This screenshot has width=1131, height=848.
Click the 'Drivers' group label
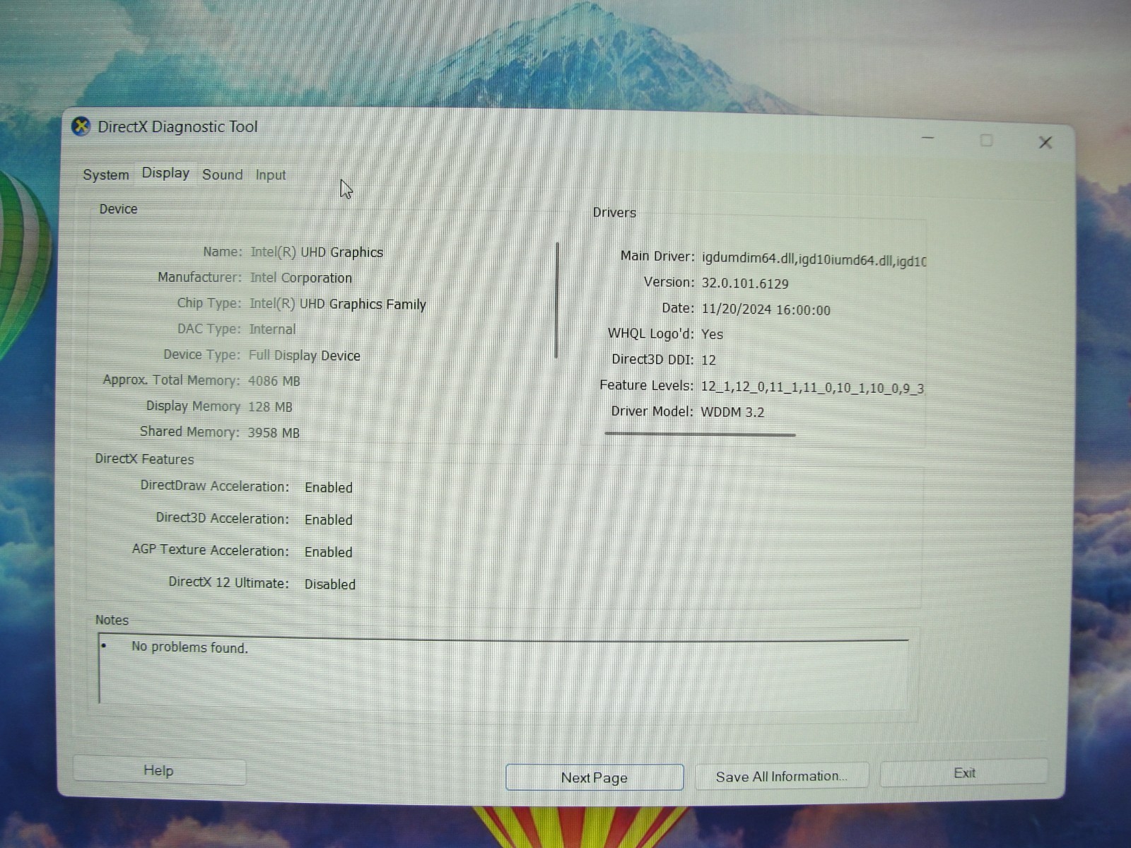pyautogui.click(x=614, y=213)
